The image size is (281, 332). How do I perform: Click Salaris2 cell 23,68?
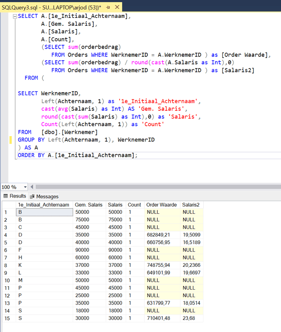click(x=192, y=318)
